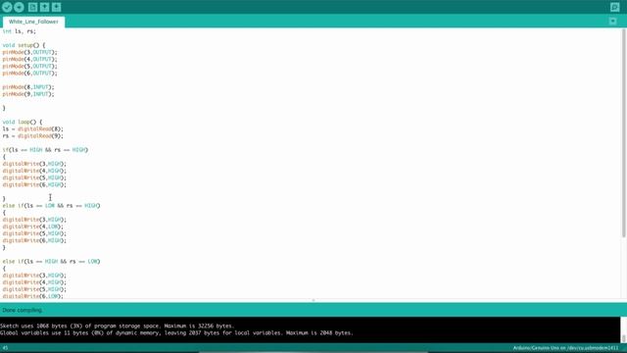Open the tab options dropdown arrow
Image resolution: width=627 pixels, height=353 pixels.
tap(612, 21)
